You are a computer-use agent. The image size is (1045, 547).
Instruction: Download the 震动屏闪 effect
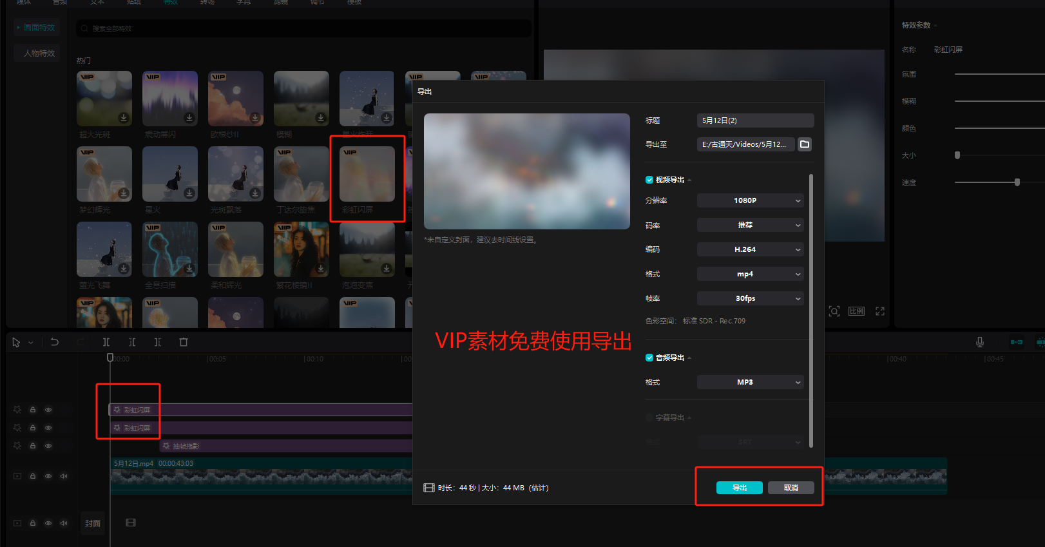click(x=189, y=118)
